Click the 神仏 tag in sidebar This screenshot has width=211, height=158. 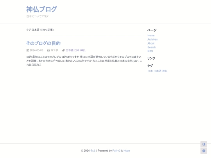(x=165, y=71)
